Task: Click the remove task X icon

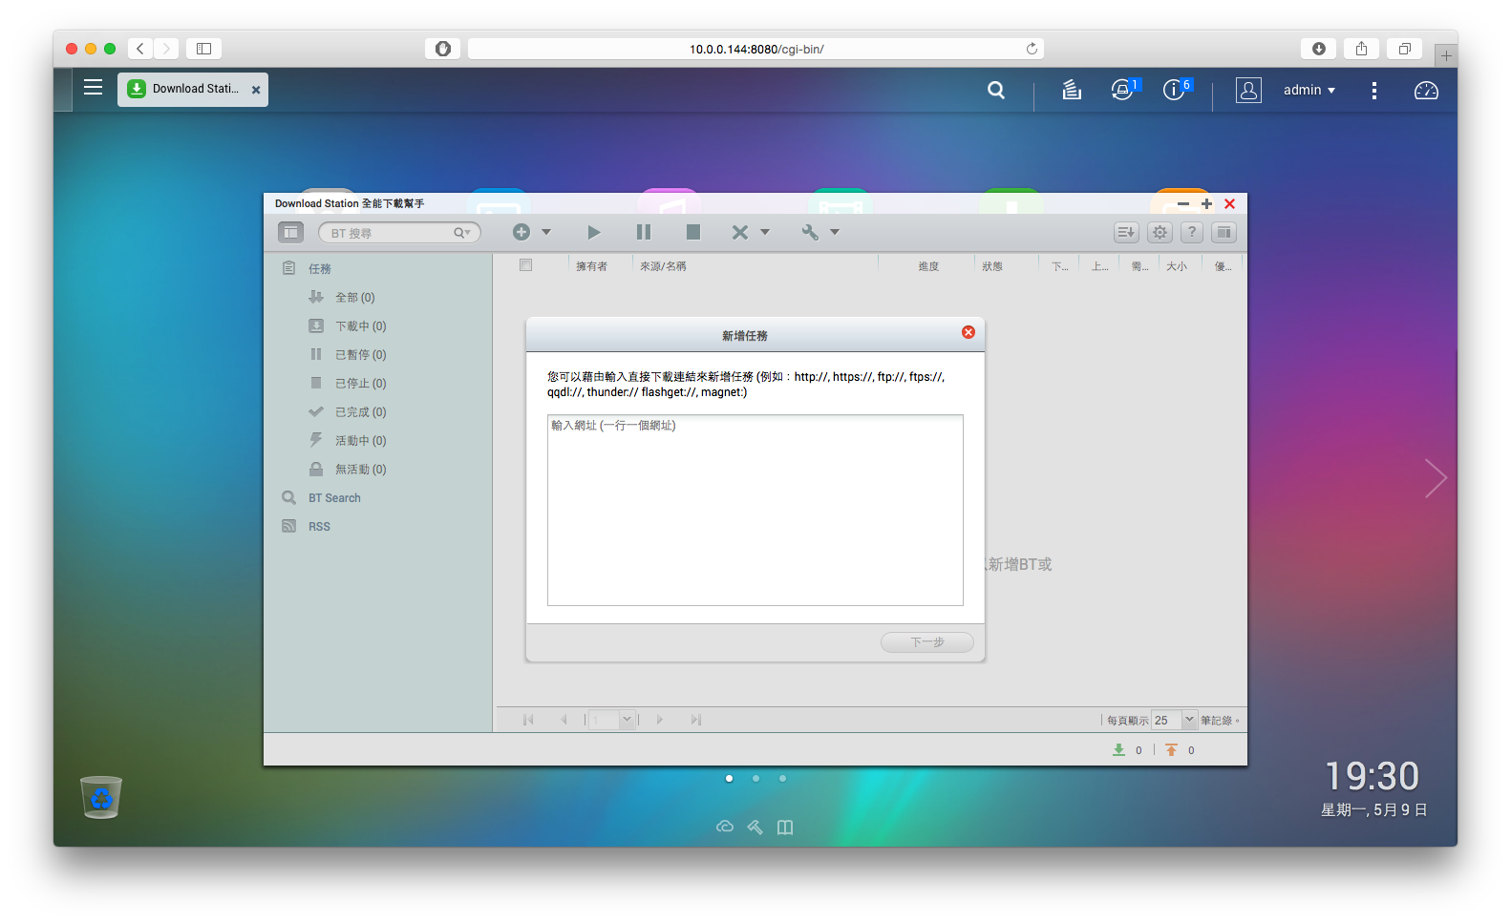Action: click(x=739, y=232)
